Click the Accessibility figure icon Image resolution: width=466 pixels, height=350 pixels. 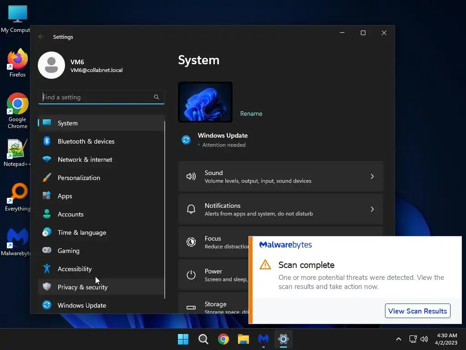tap(47, 269)
